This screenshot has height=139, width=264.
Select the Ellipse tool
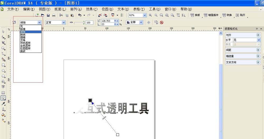pyautogui.click(x=3, y=71)
